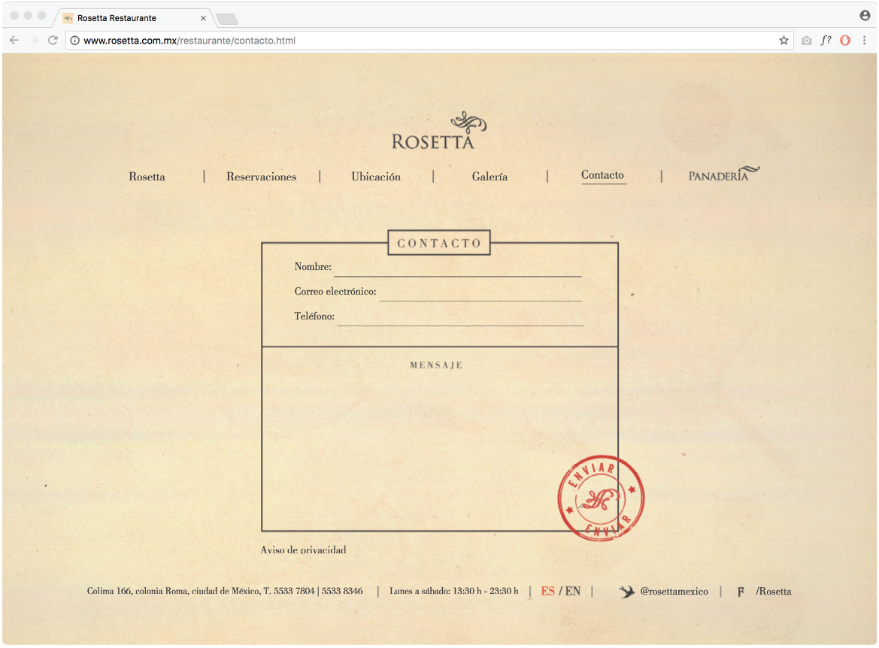Click the camera extension icon
879x648 pixels.
click(x=806, y=41)
